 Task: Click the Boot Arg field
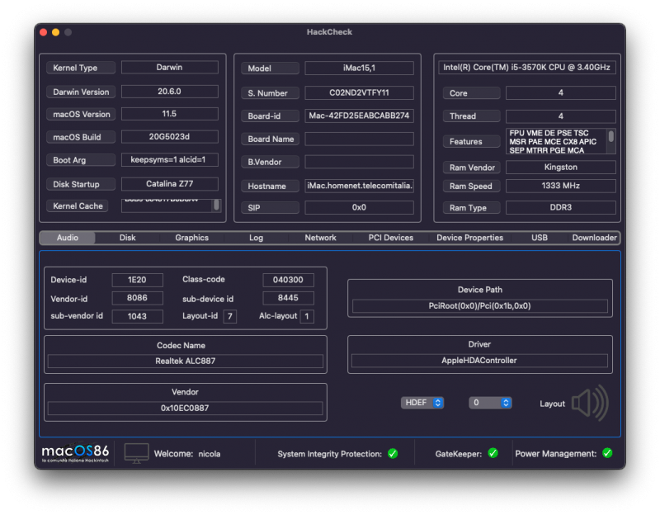click(170, 160)
